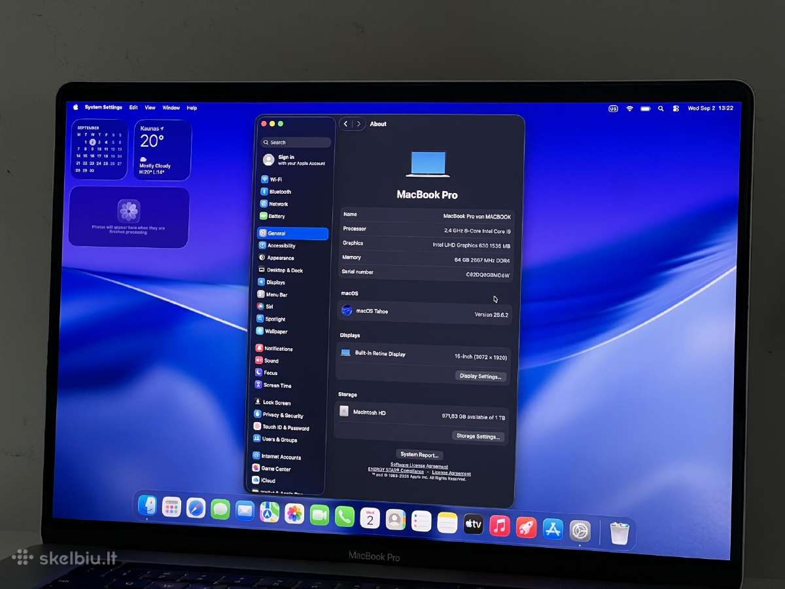This screenshot has width=785, height=589.
Task: Open the System Settings menu
Action: pos(103,107)
